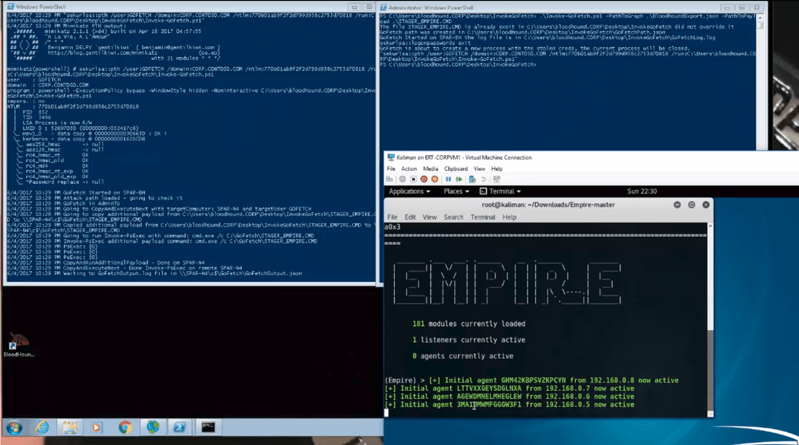799x445 pixels.
Task: Expand the Terminal app menu in Kali top bar
Action: click(x=500, y=191)
